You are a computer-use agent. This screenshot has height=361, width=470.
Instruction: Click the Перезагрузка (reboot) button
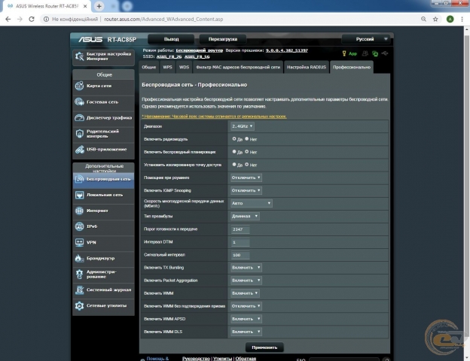pyautogui.click(x=223, y=39)
